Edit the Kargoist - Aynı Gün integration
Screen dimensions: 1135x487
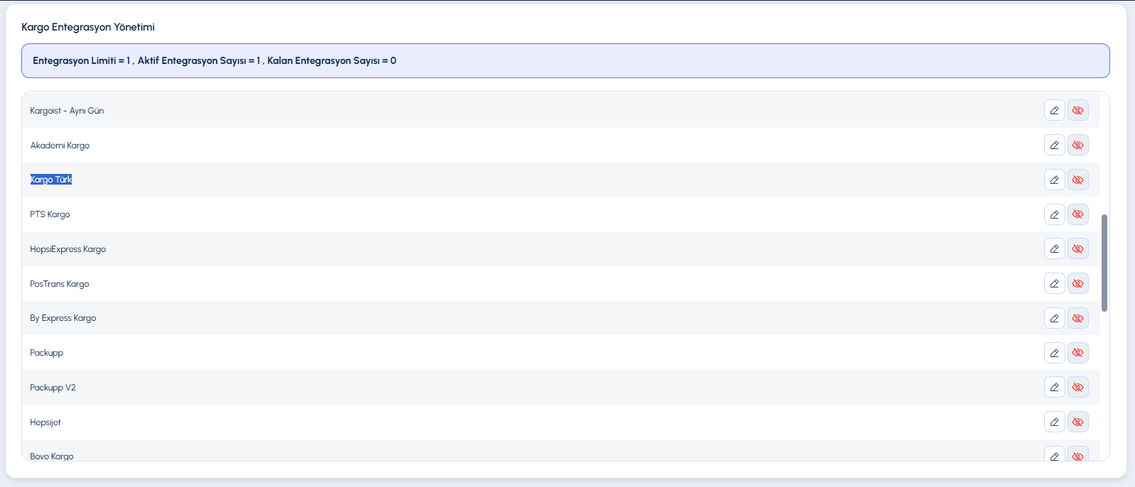(1054, 110)
